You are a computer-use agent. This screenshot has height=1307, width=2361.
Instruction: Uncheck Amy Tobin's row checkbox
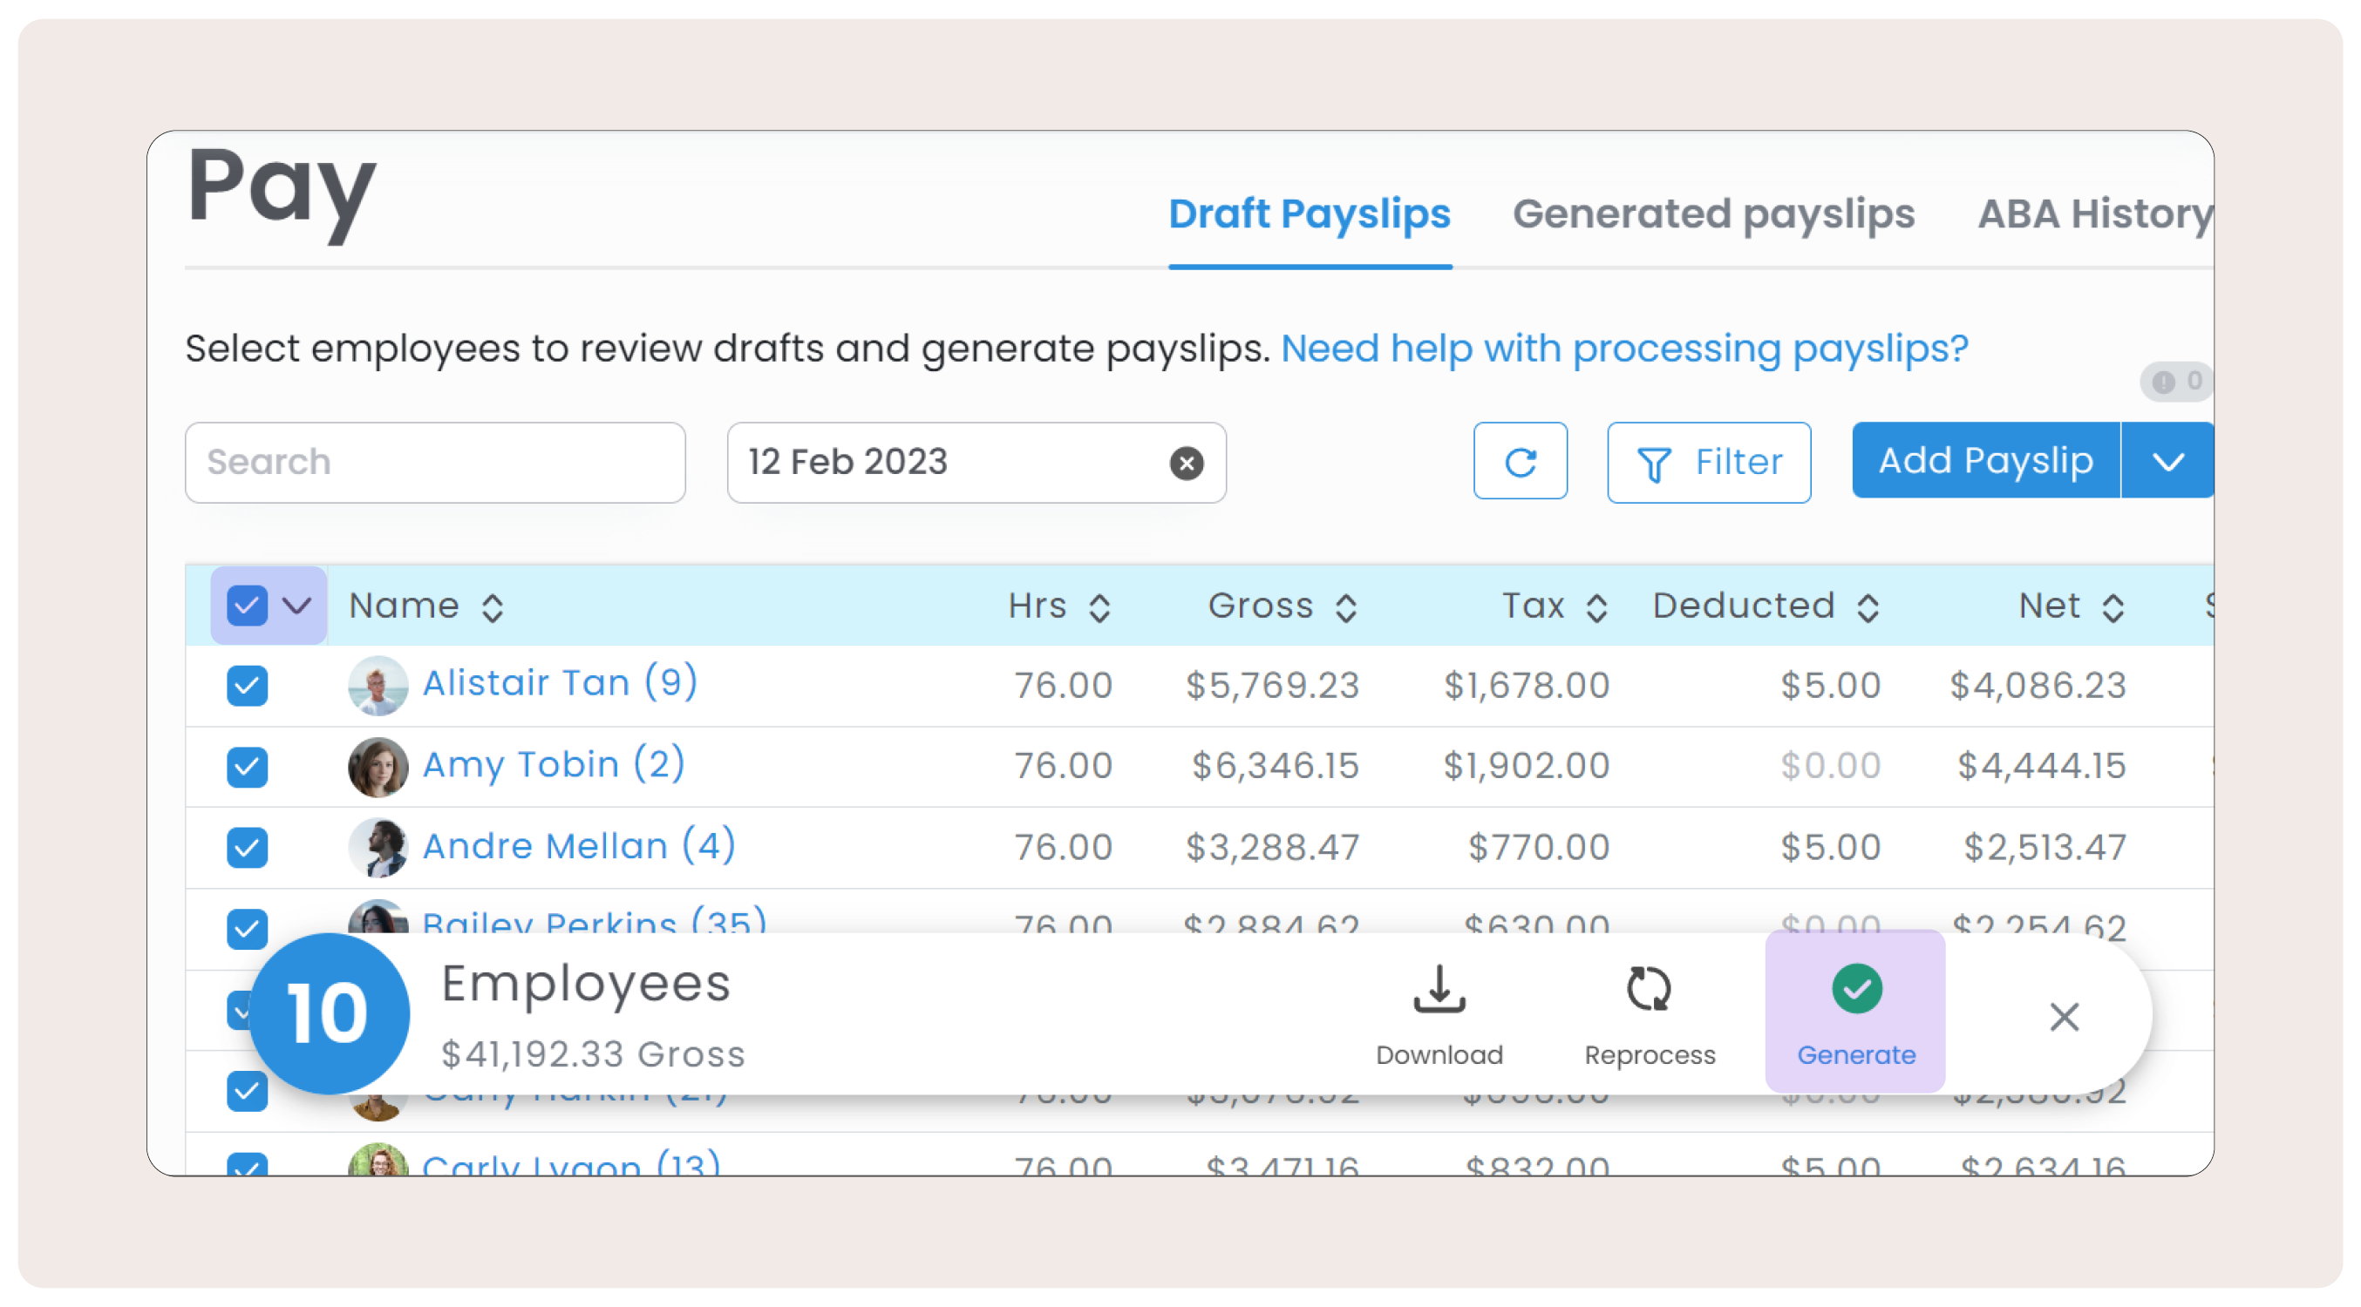tap(247, 766)
